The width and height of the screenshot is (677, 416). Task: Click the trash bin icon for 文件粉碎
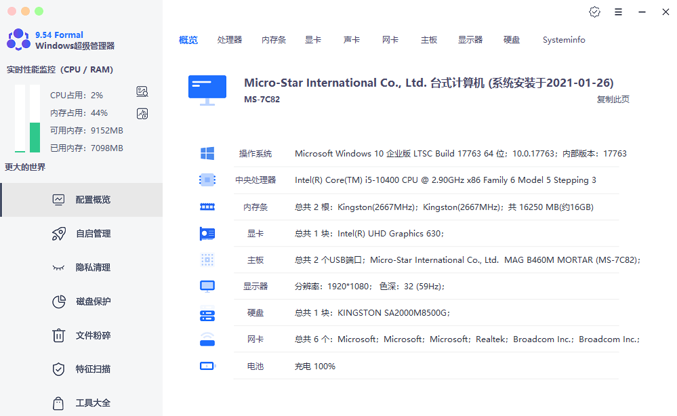click(58, 335)
